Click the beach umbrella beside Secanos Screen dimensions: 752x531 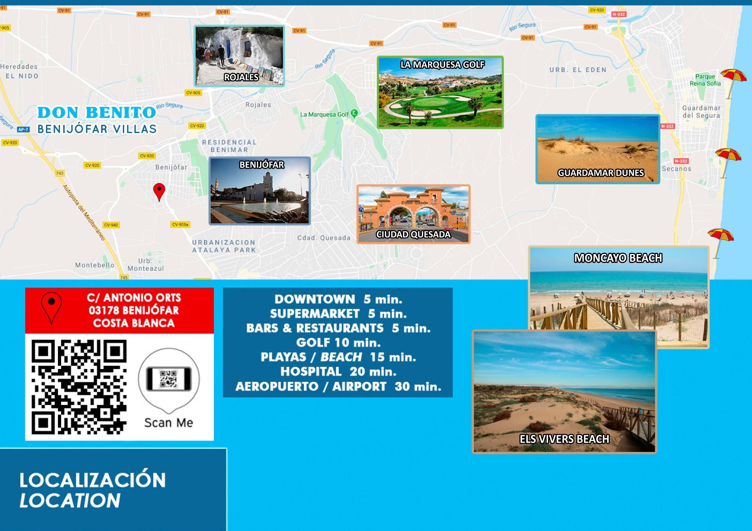(728, 163)
